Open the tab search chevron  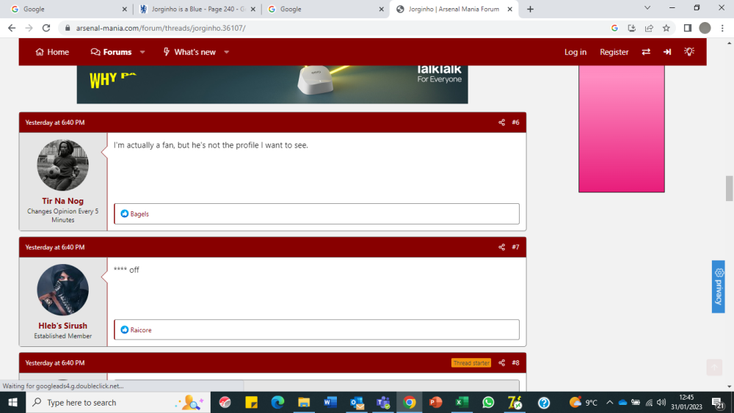[647, 8]
